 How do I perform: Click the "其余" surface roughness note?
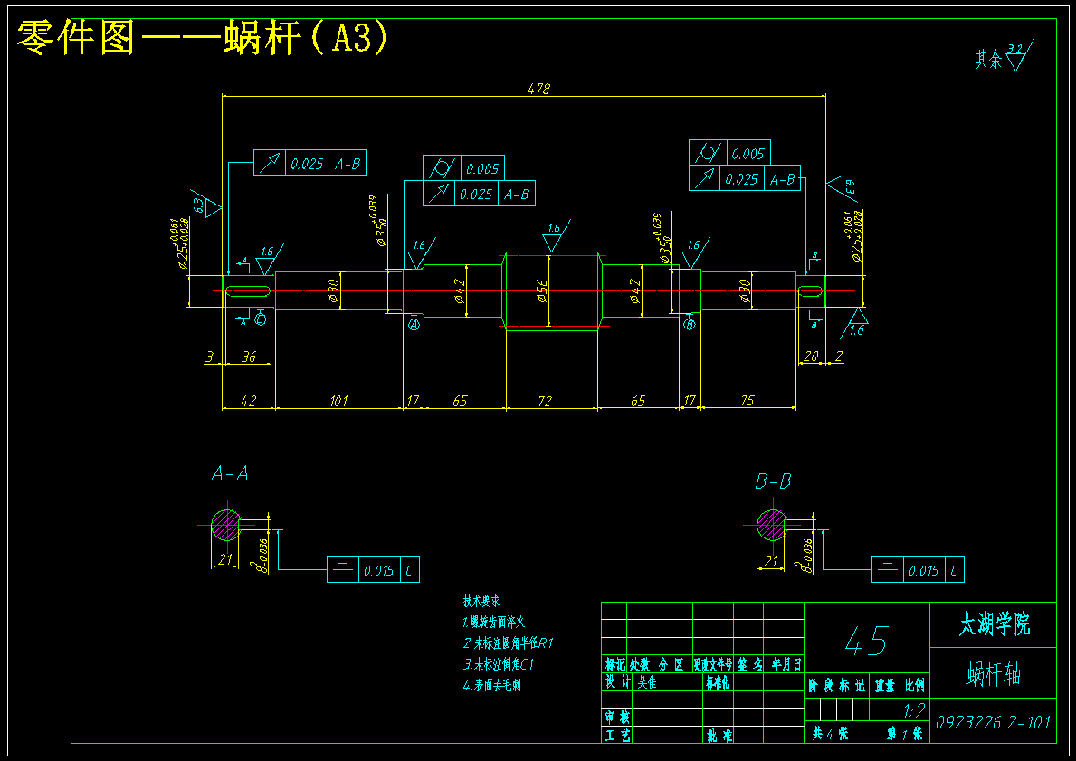pos(989,60)
